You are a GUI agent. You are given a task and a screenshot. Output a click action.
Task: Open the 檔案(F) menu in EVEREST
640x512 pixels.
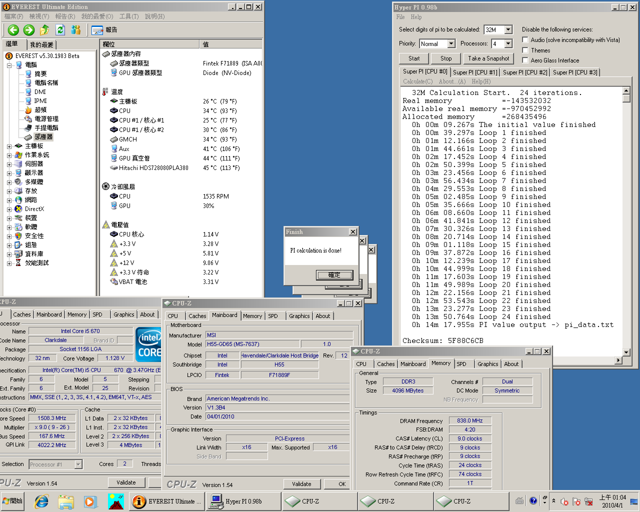13,16
